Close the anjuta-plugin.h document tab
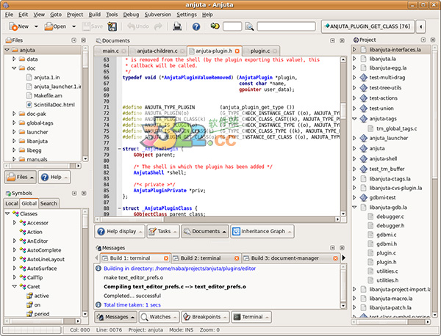Image resolution: width=441 pixels, height=336 pixels. pos(237,51)
